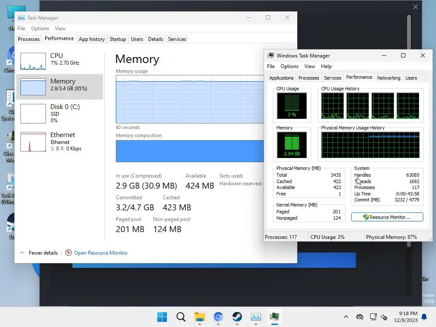Switch to App history tab
Viewport: 436px width, 327px height.
pyautogui.click(x=92, y=39)
